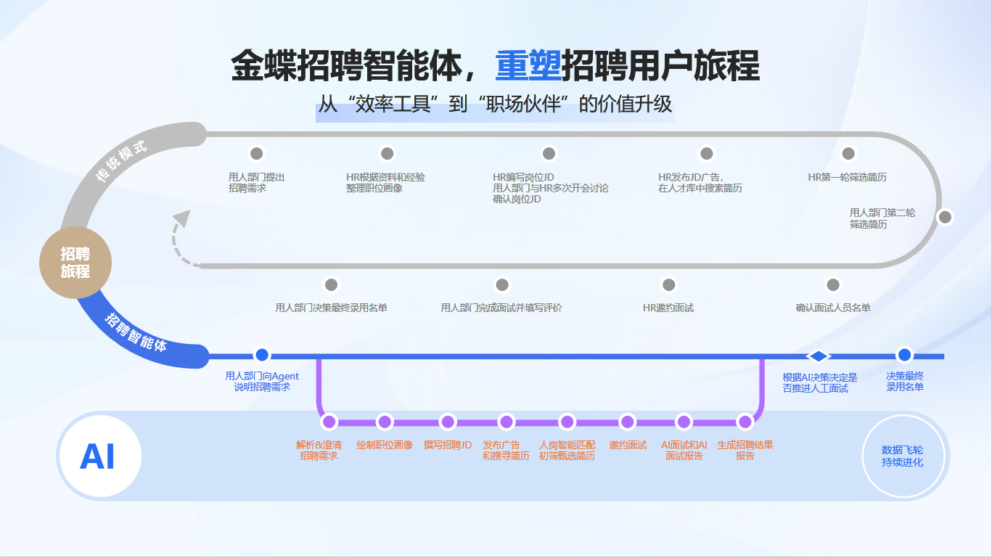
Task: Select the orange text 绘制职位画像
Action: (385, 445)
